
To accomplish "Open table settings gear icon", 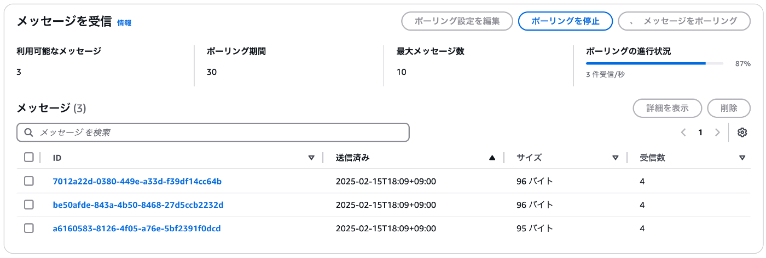I will [x=742, y=132].
